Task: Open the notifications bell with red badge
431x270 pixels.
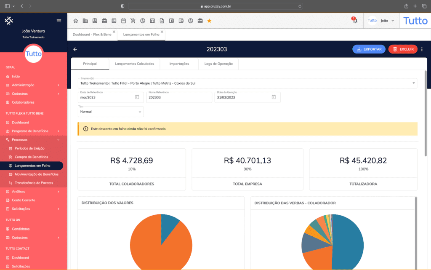Action: coord(355,20)
